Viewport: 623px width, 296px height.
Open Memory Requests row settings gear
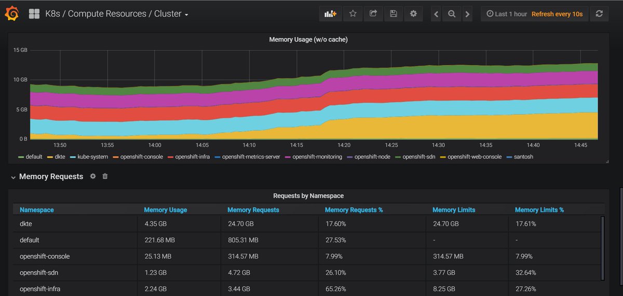click(x=93, y=176)
